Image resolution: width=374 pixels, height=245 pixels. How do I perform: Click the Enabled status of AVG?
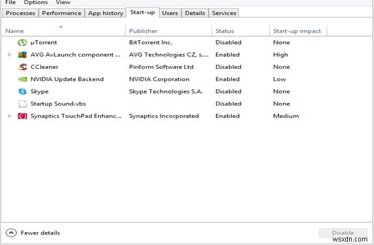point(228,55)
